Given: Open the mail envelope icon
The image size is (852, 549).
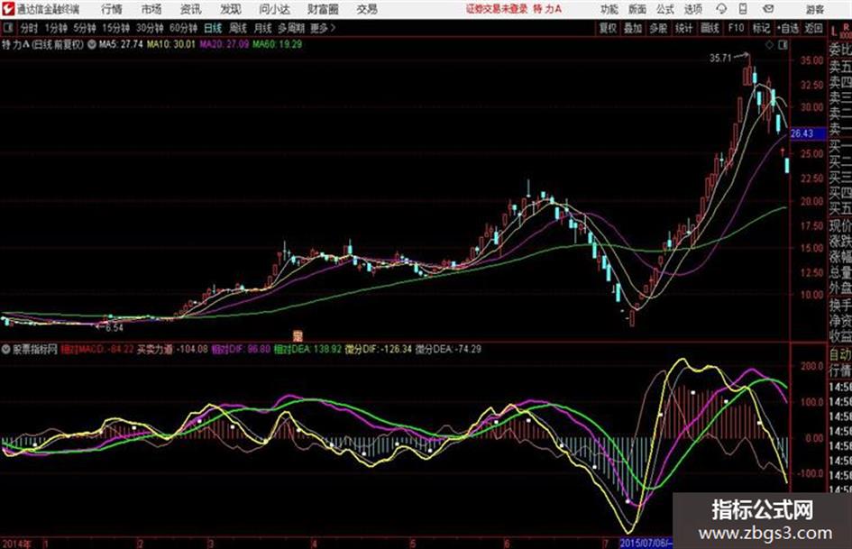Looking at the screenshot, I should click(x=768, y=9).
